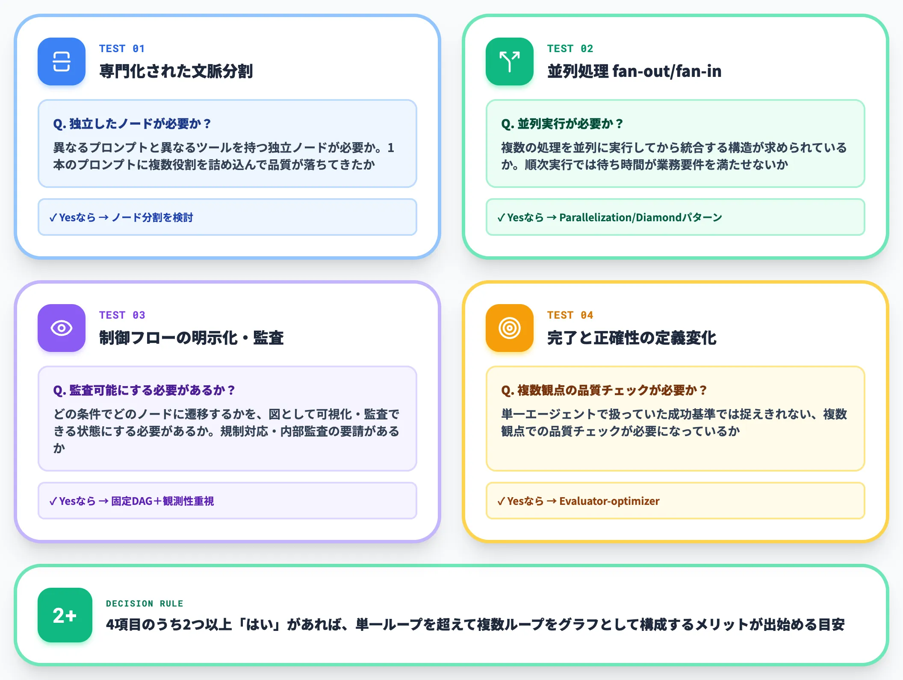Click the description starting with 異なるプロンプトと異なるツール
Viewport: 903px width, 680px height.
pos(224,156)
